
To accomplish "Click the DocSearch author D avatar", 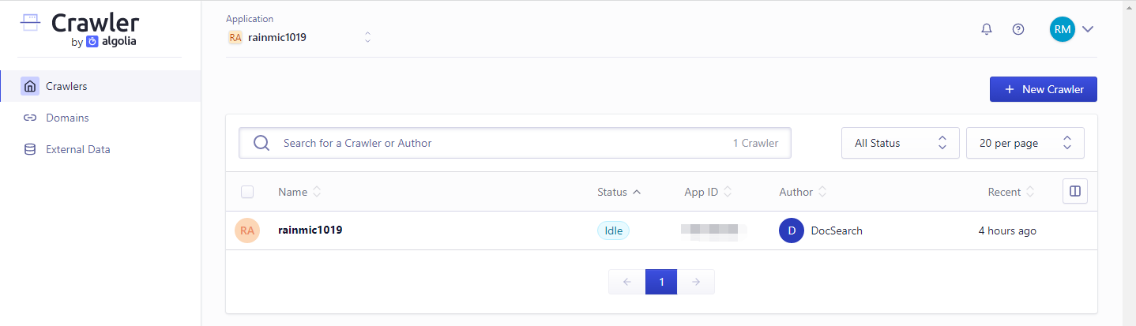I will pos(792,230).
